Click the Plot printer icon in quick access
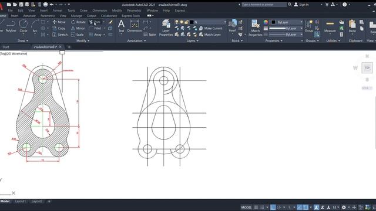Screen dimensions: 376x211 coord(45,4)
